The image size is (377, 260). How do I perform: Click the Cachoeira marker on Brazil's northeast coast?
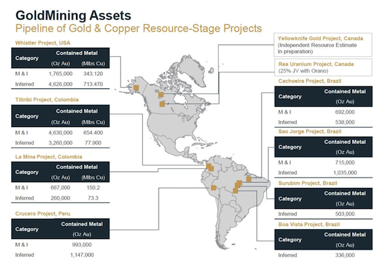click(248, 179)
